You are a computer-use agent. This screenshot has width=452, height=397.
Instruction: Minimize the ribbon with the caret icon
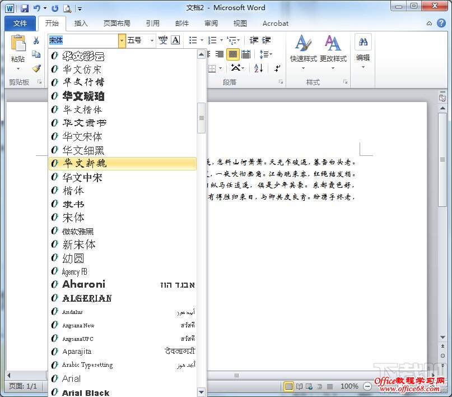(429, 24)
